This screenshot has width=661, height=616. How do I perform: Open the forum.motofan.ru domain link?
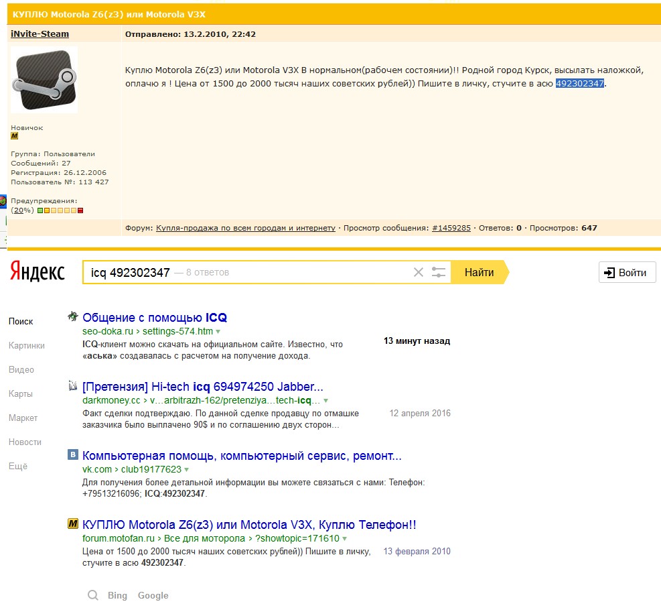click(119, 538)
